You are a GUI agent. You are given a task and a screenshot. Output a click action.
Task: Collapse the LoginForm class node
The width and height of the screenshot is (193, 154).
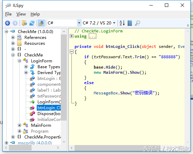(x=20, y=61)
